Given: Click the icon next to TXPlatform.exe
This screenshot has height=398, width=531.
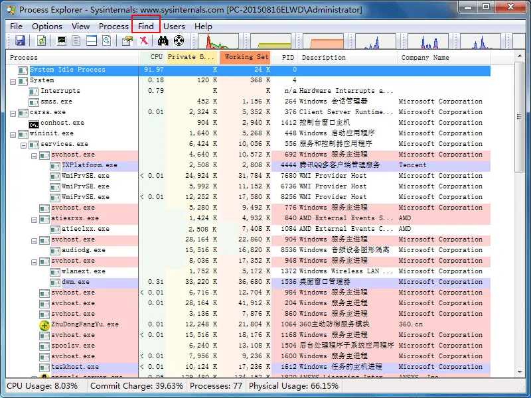Looking at the screenshot, I should click(x=55, y=166).
